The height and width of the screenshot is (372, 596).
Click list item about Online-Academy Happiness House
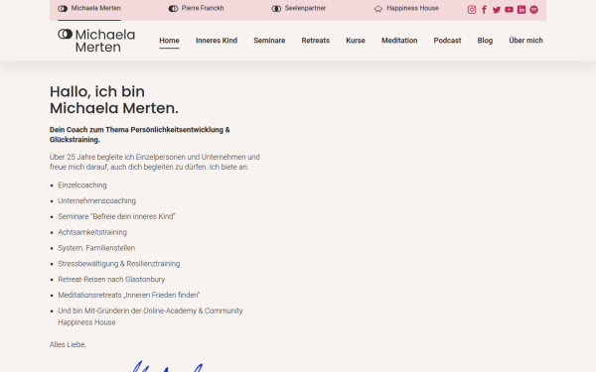click(x=150, y=316)
